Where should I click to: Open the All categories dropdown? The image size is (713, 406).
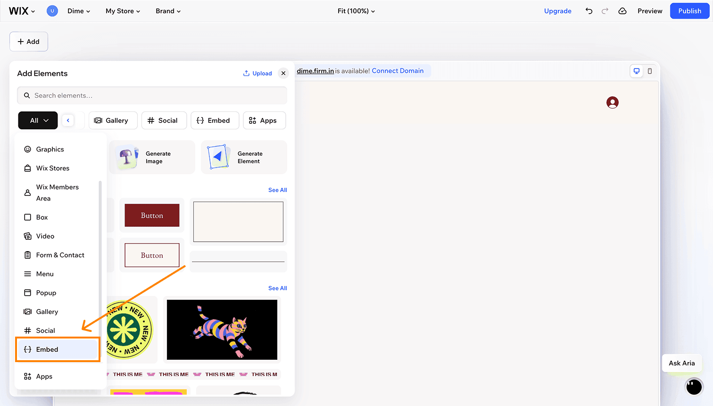[38, 120]
